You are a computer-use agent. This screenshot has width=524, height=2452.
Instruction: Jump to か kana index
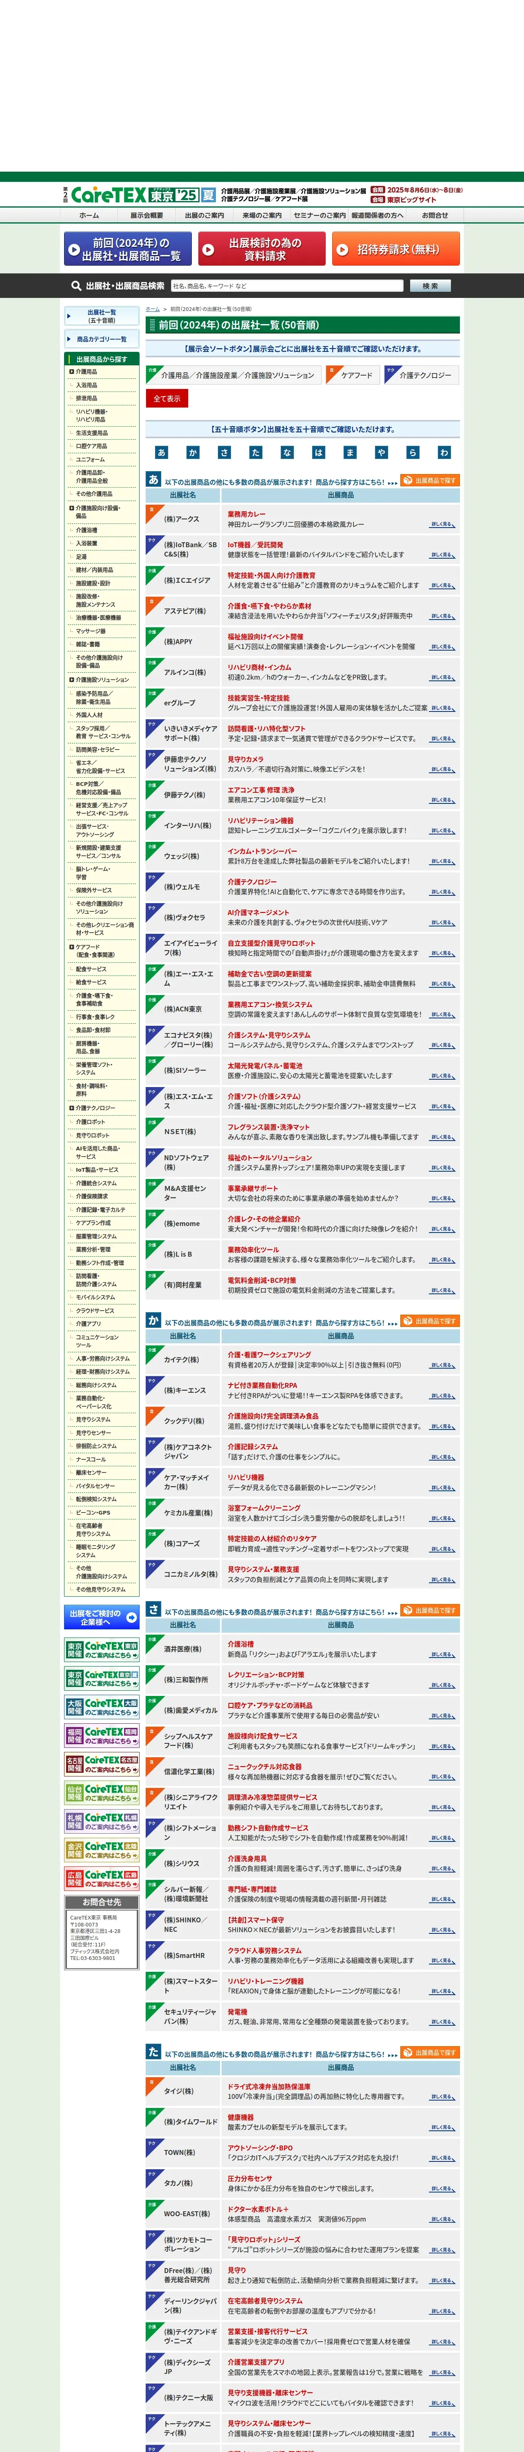click(193, 452)
